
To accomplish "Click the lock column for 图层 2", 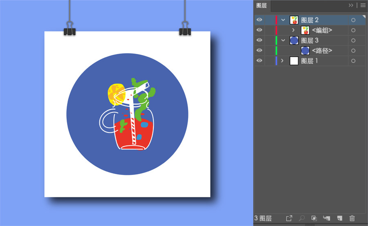I will pos(269,20).
